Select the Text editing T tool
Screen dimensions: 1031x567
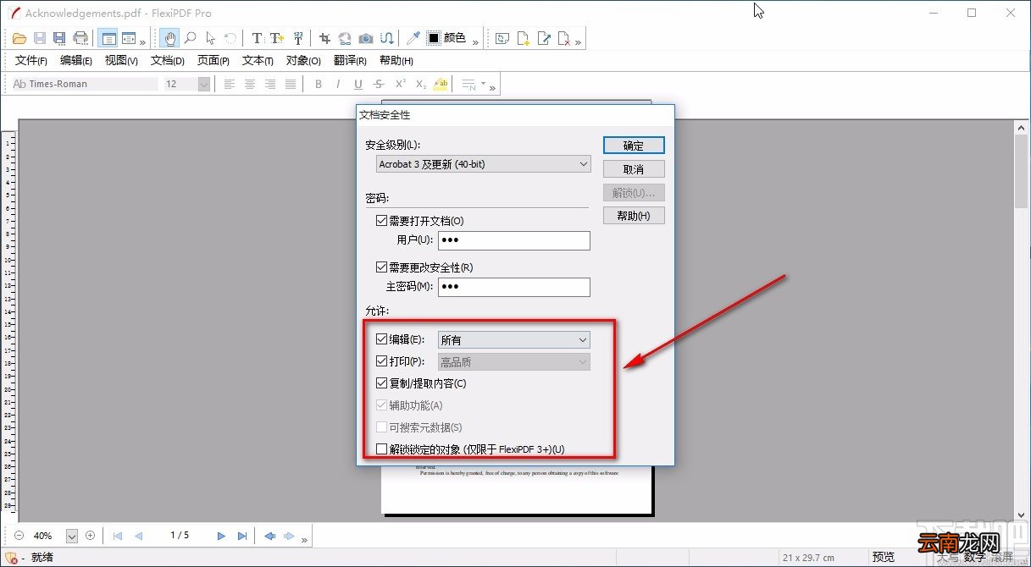pos(258,38)
